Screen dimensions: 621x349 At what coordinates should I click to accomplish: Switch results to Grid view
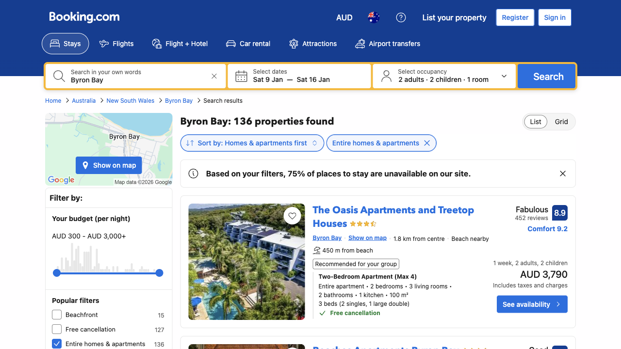point(561,122)
